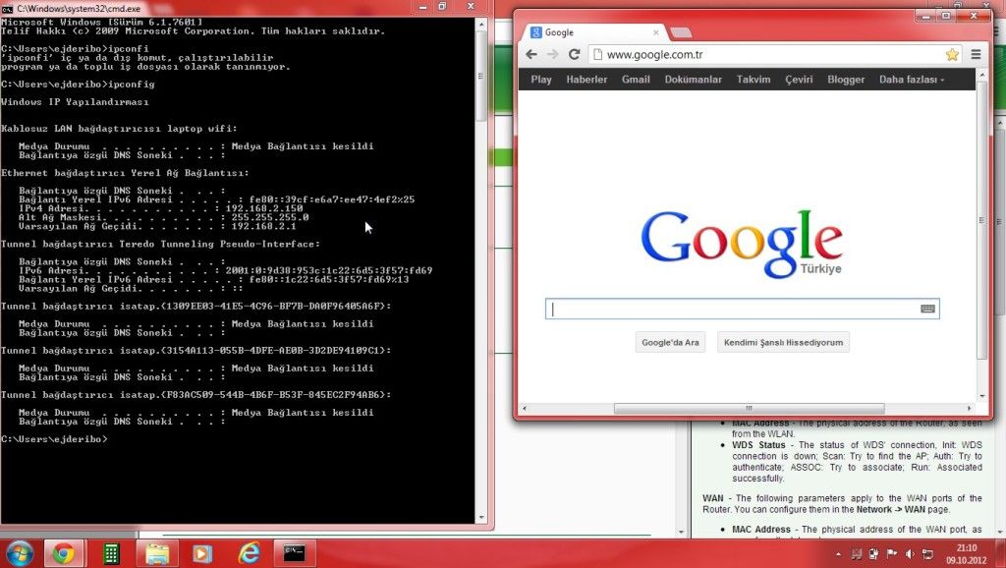Open the Chrome menu (three bars)
Image resolution: width=1006 pixels, height=568 pixels.
tap(976, 55)
